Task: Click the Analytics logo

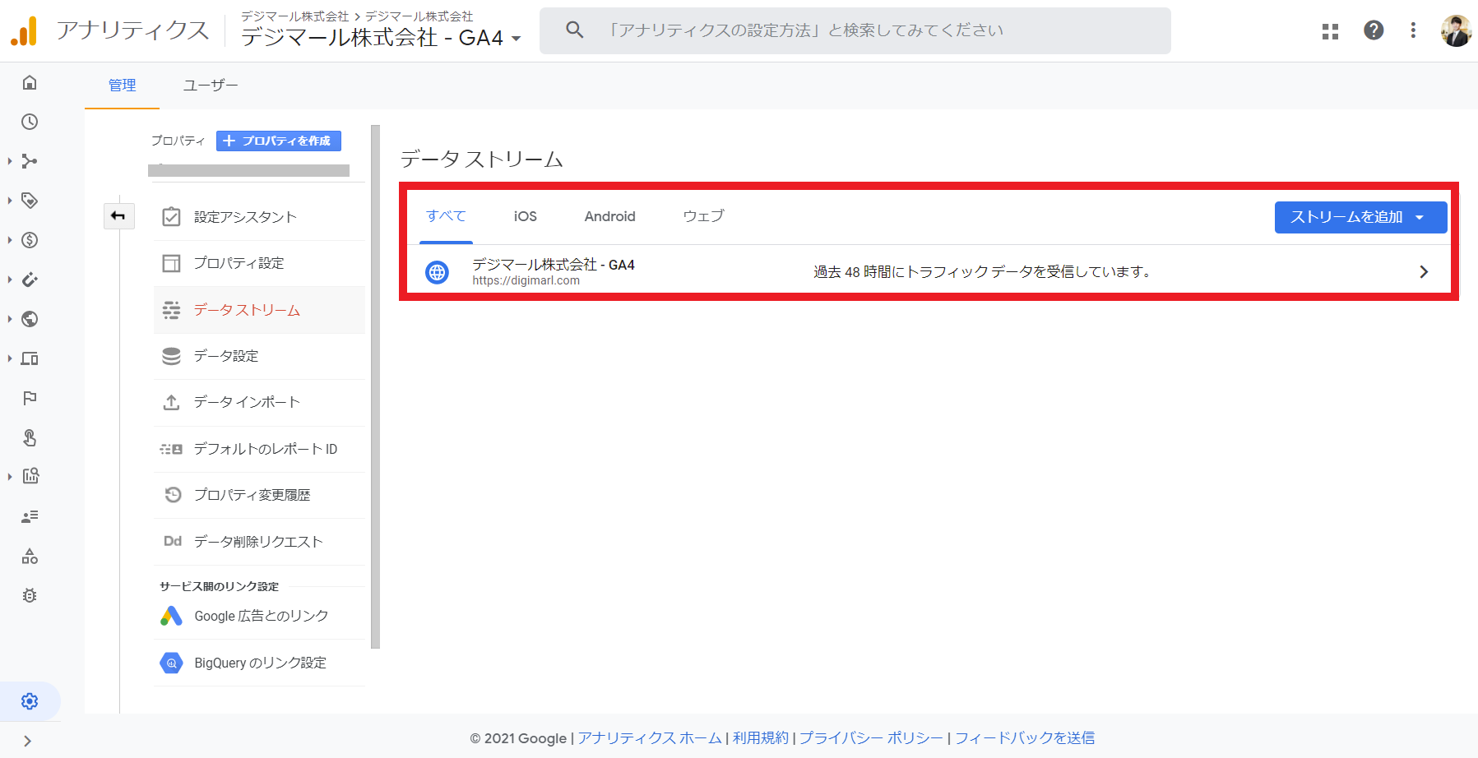Action: (x=24, y=31)
